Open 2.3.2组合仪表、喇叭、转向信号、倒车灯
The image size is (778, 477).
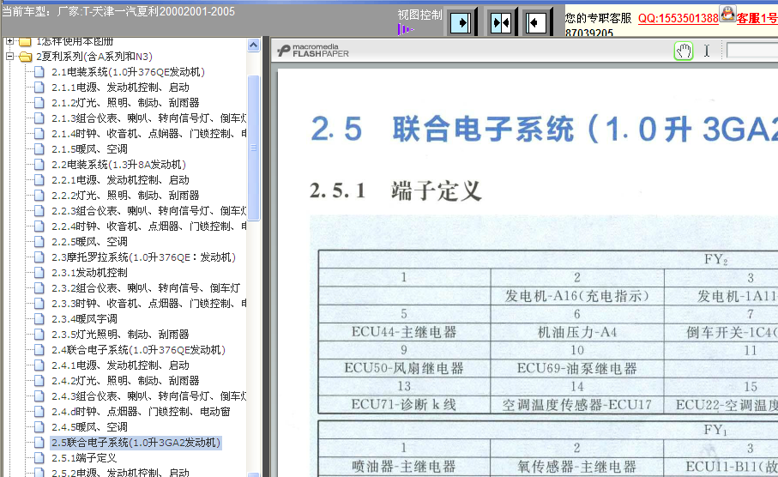(146, 288)
